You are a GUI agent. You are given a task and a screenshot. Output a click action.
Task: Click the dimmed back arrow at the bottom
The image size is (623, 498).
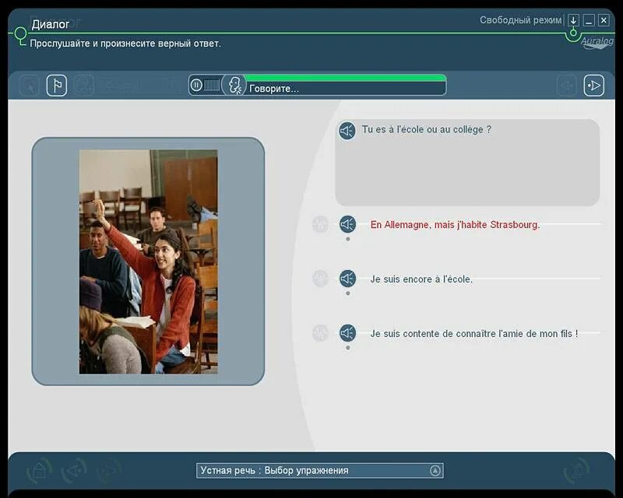click(x=74, y=471)
